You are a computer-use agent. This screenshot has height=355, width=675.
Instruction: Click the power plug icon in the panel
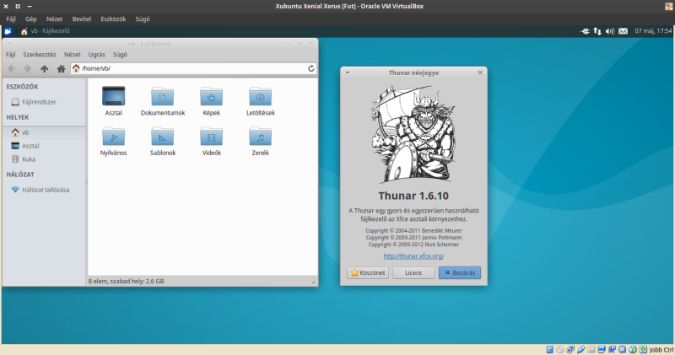click(x=585, y=31)
